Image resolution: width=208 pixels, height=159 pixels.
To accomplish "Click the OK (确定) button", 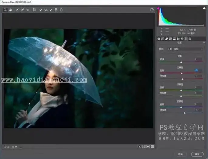I will (x=197, y=154).
